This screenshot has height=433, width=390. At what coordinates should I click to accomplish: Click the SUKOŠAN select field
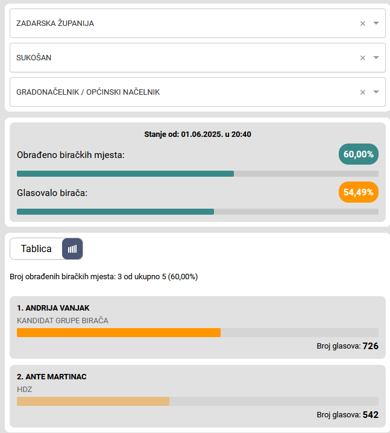click(x=181, y=58)
